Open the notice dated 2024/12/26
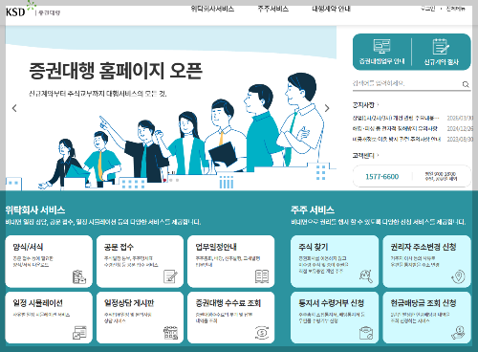Viewport: 478px width, 352px height. pyautogui.click(x=413, y=128)
